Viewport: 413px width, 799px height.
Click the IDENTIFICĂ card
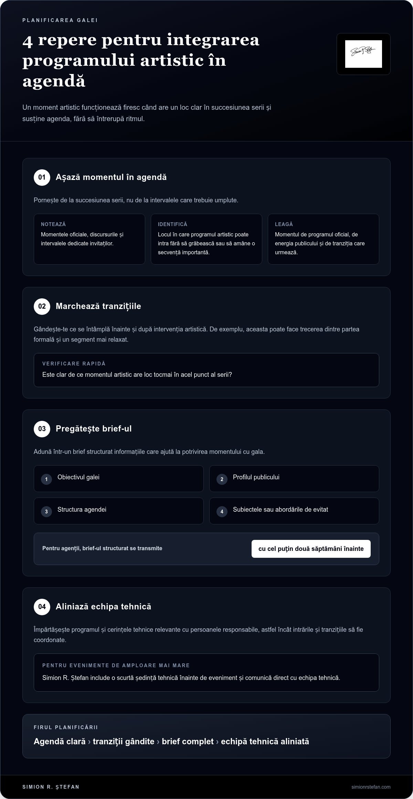pyautogui.click(x=206, y=239)
